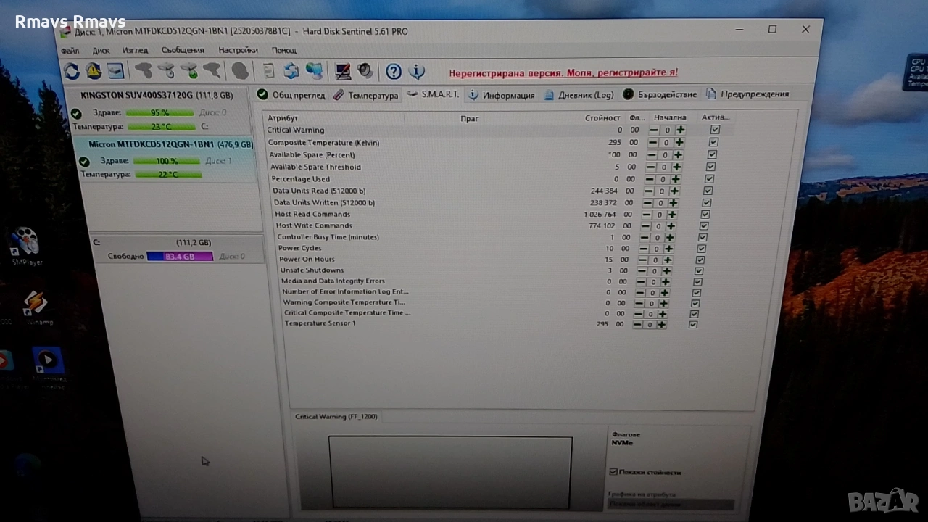Switch to the 'Температура' tab
928x522 pixels.
point(366,95)
